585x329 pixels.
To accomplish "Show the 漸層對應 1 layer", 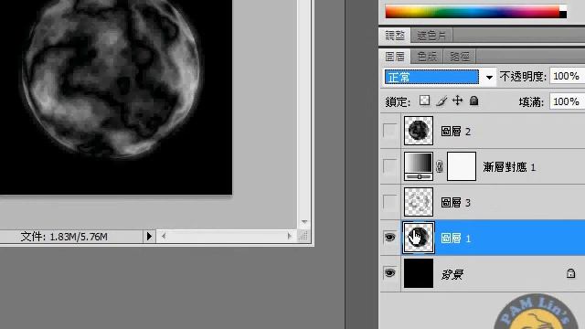I will (x=390, y=166).
